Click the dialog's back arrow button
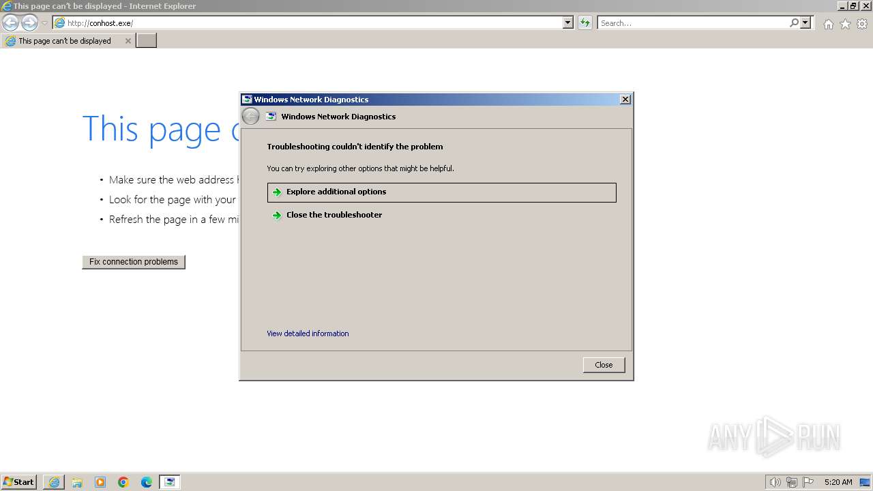 click(x=251, y=117)
